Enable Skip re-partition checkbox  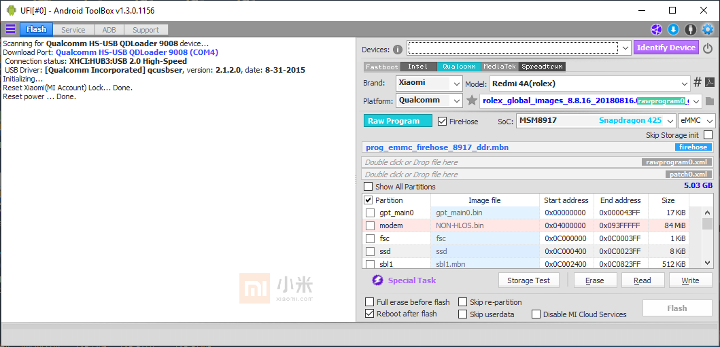click(x=462, y=302)
